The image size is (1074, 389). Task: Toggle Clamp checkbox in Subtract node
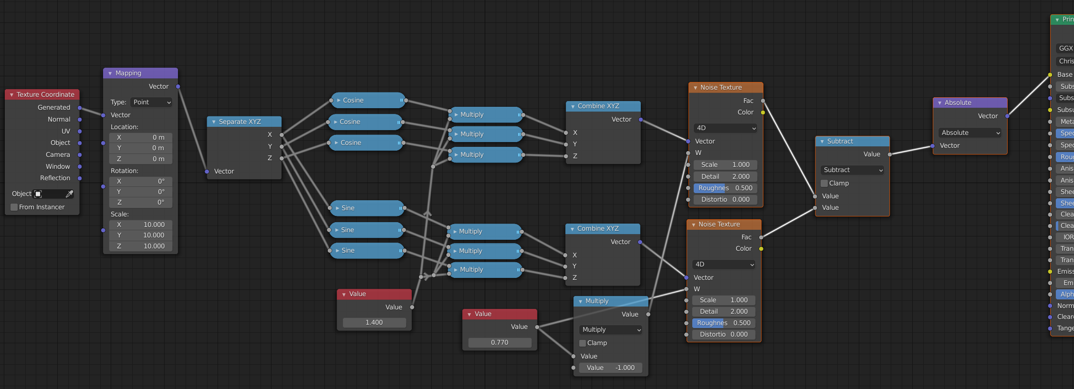824,183
